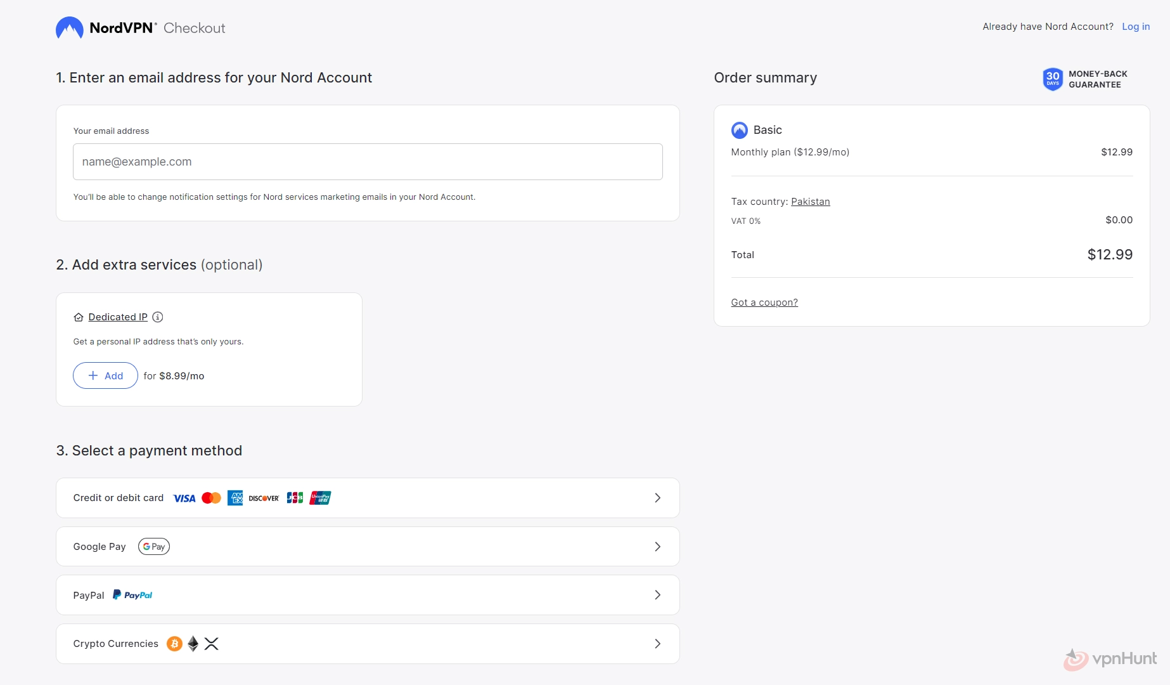This screenshot has height=685, width=1170.
Task: Expand the Credit or debit card chevron
Action: (x=658, y=498)
